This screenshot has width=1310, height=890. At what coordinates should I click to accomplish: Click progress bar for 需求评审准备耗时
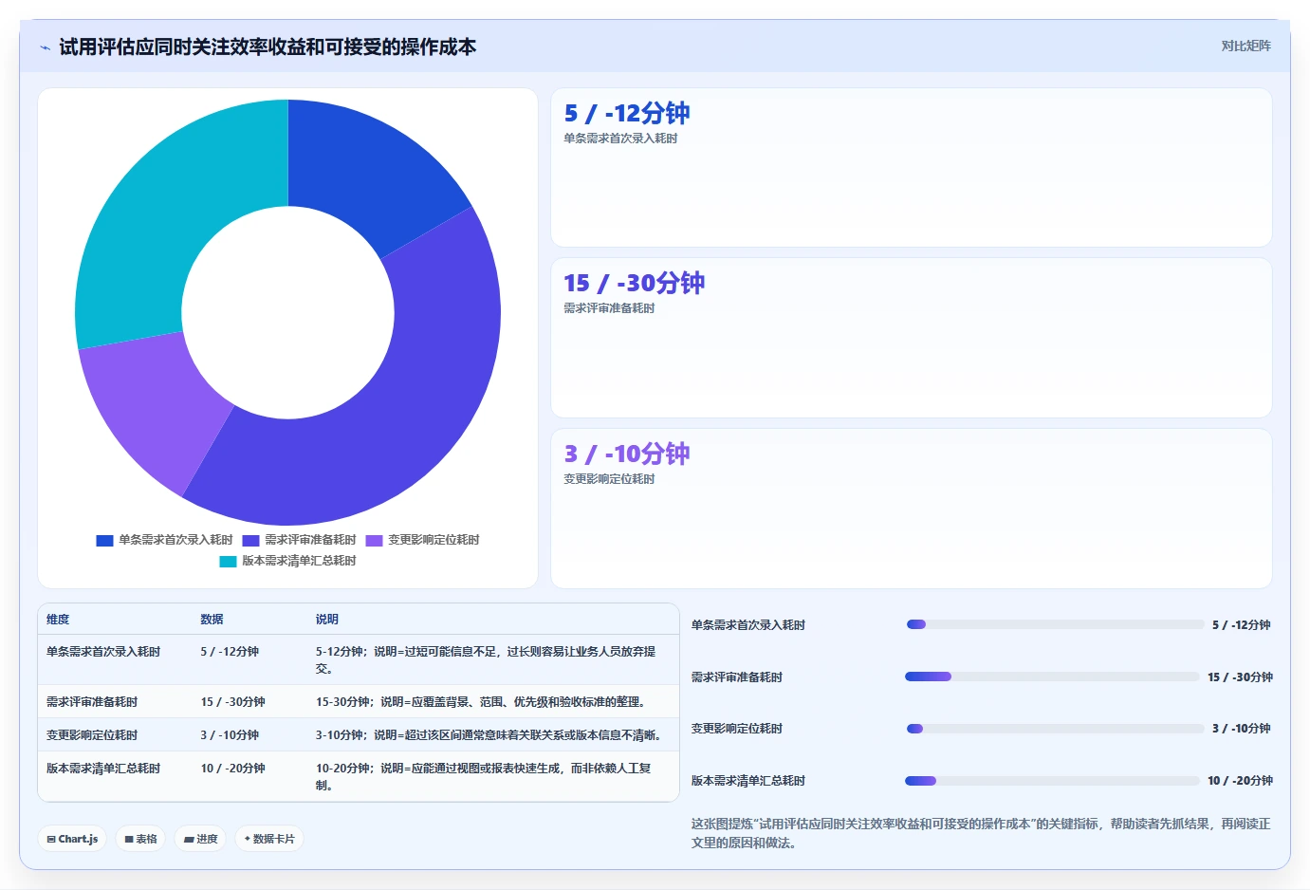[1053, 677]
